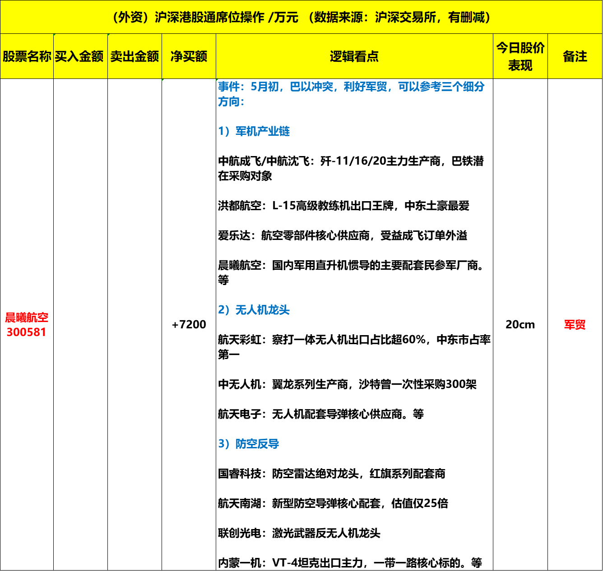Click the stock name 晨曦航空 300581 cell
Viewport: 603px width, 571px height.
(27, 325)
